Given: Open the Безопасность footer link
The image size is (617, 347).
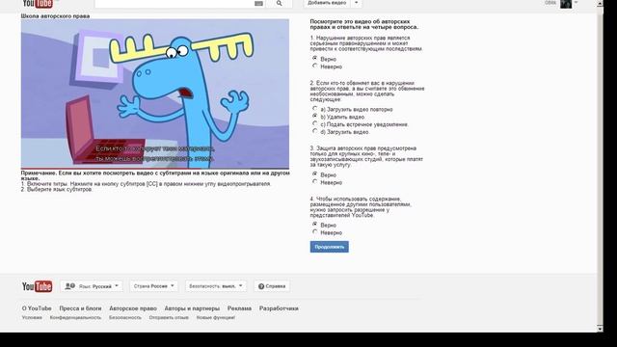Looking at the screenshot, I should click(x=125, y=317).
